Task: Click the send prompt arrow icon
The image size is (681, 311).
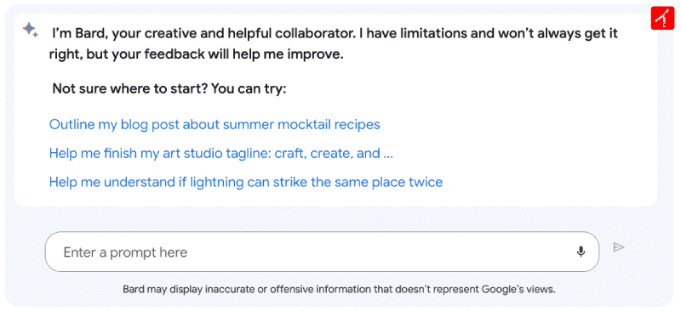Action: [619, 247]
